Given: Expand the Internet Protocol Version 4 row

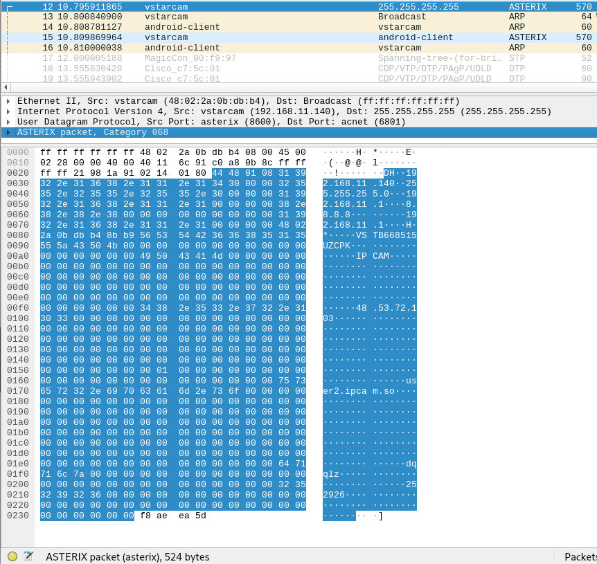Looking at the screenshot, I should [8, 111].
